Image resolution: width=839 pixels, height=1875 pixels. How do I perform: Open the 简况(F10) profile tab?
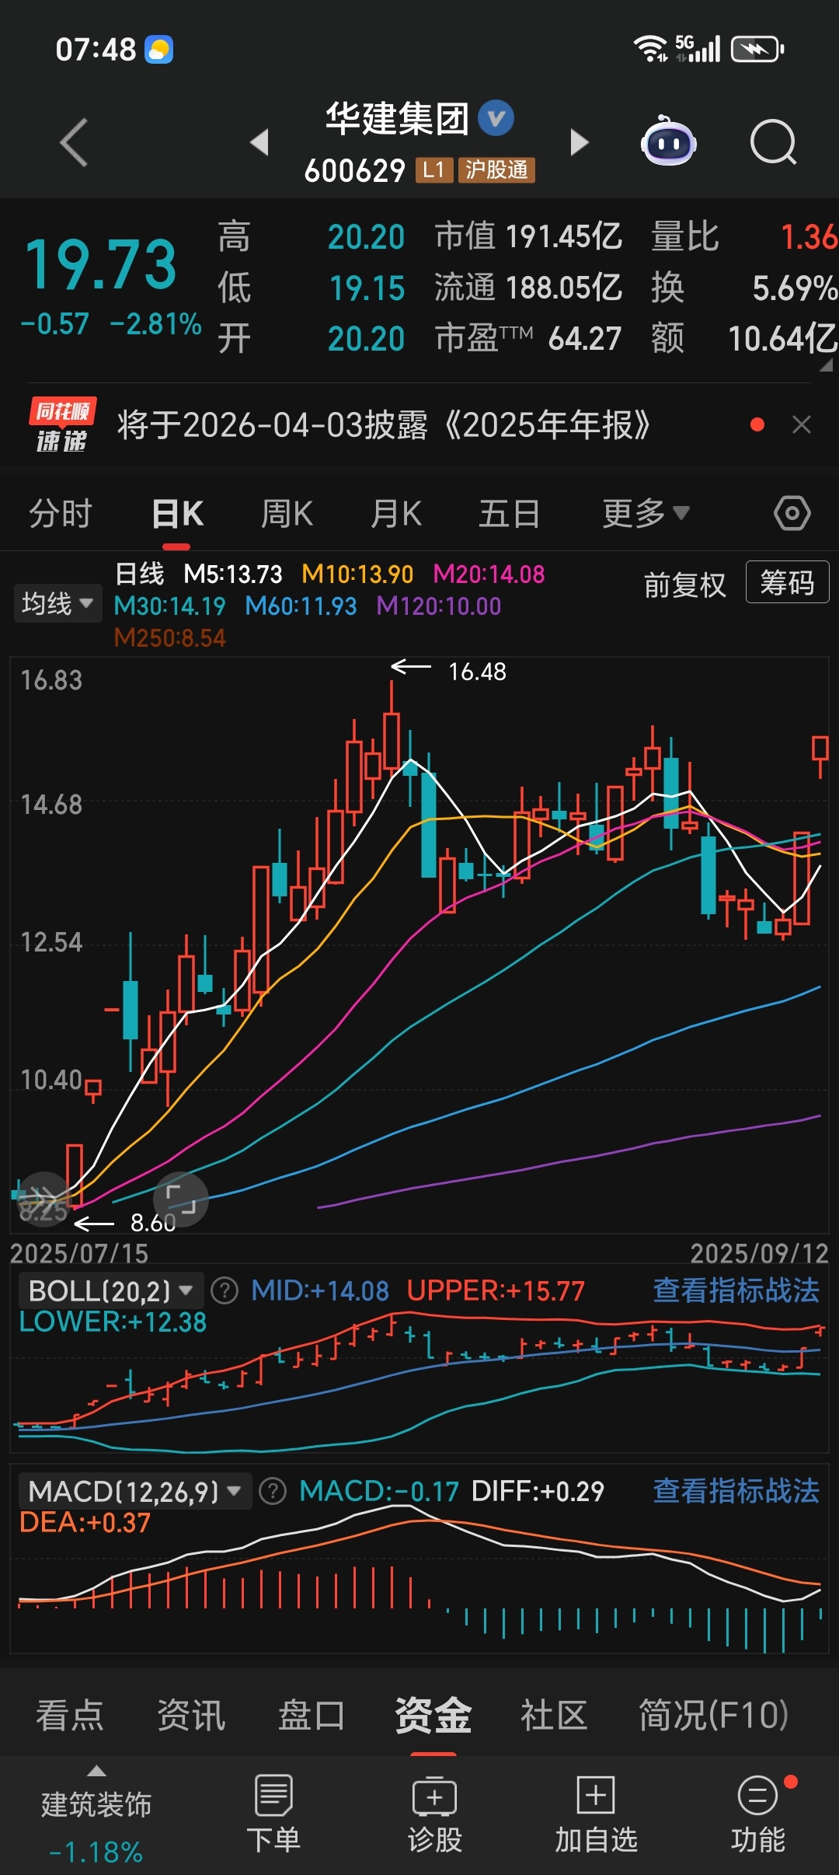[x=714, y=1715]
